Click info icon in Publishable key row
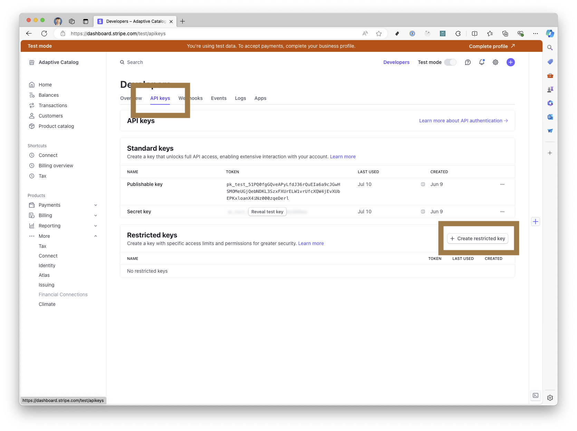The width and height of the screenshot is (577, 431). [423, 184]
